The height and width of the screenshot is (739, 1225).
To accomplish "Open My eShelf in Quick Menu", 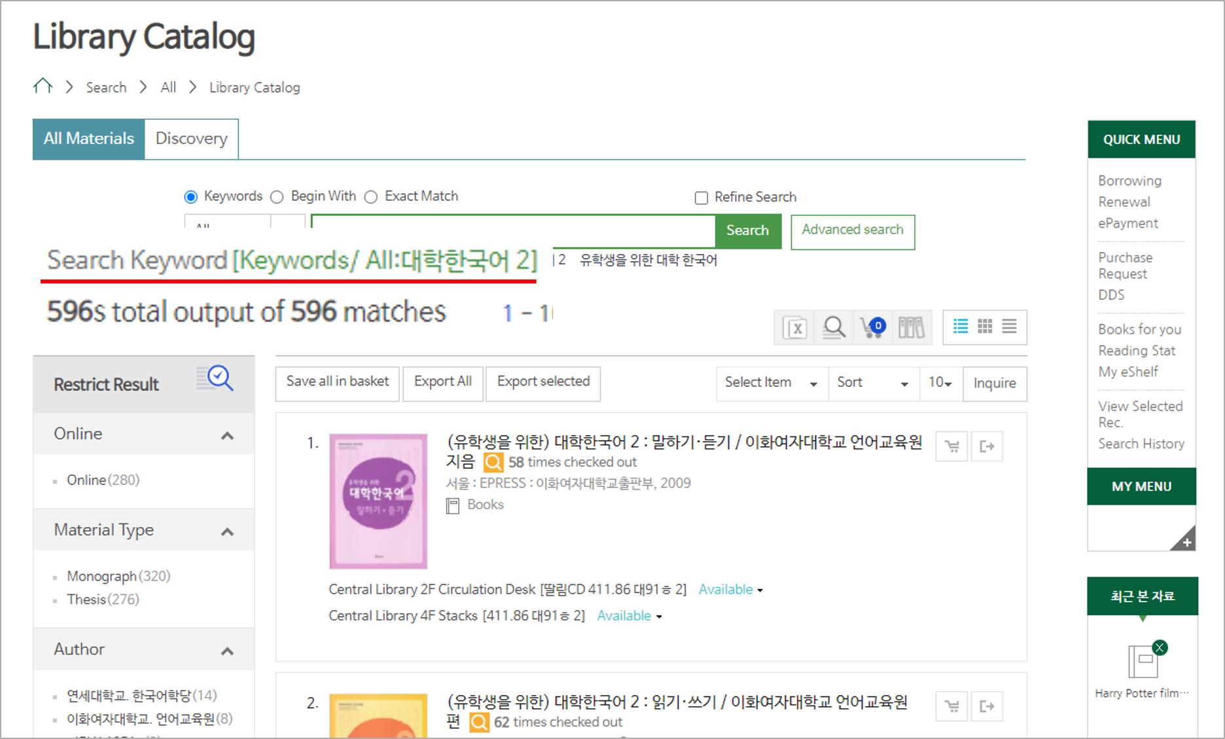I will 1128,372.
